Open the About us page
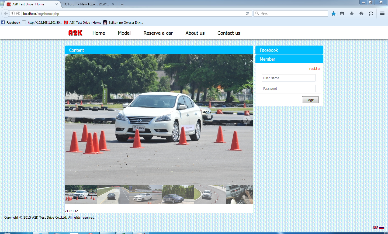388x234 pixels. (x=195, y=33)
